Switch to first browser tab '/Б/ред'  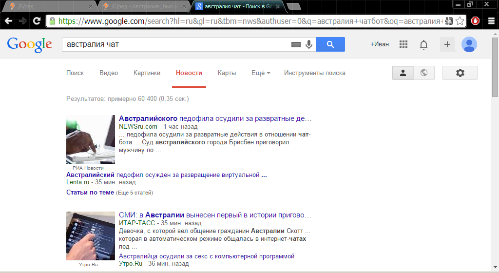(49, 6)
